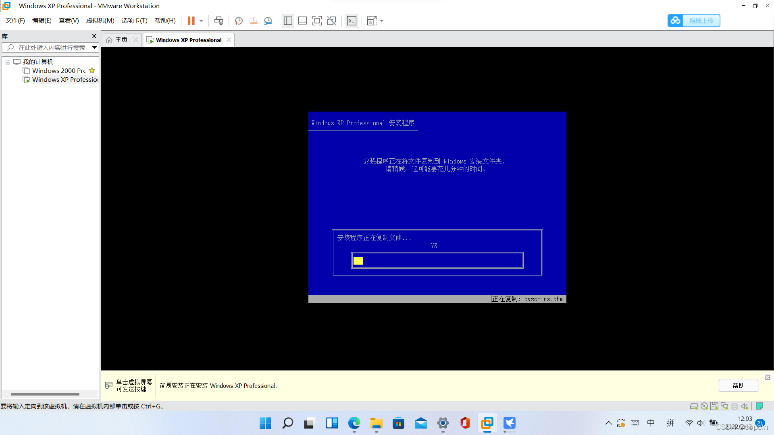The height and width of the screenshot is (435, 774).
Task: Select Windows XP Professional tab
Action: click(x=188, y=39)
